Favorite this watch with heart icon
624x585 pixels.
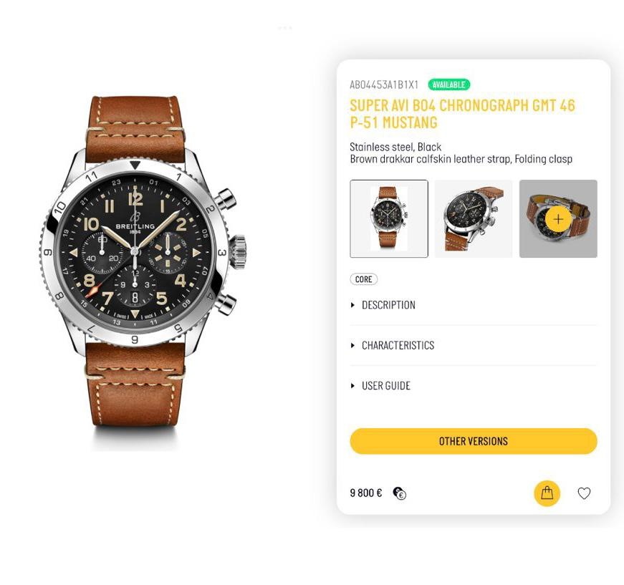(584, 493)
